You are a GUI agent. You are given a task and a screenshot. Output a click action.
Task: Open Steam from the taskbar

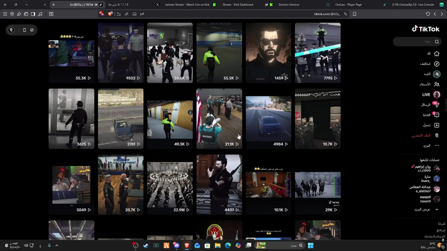point(146,245)
